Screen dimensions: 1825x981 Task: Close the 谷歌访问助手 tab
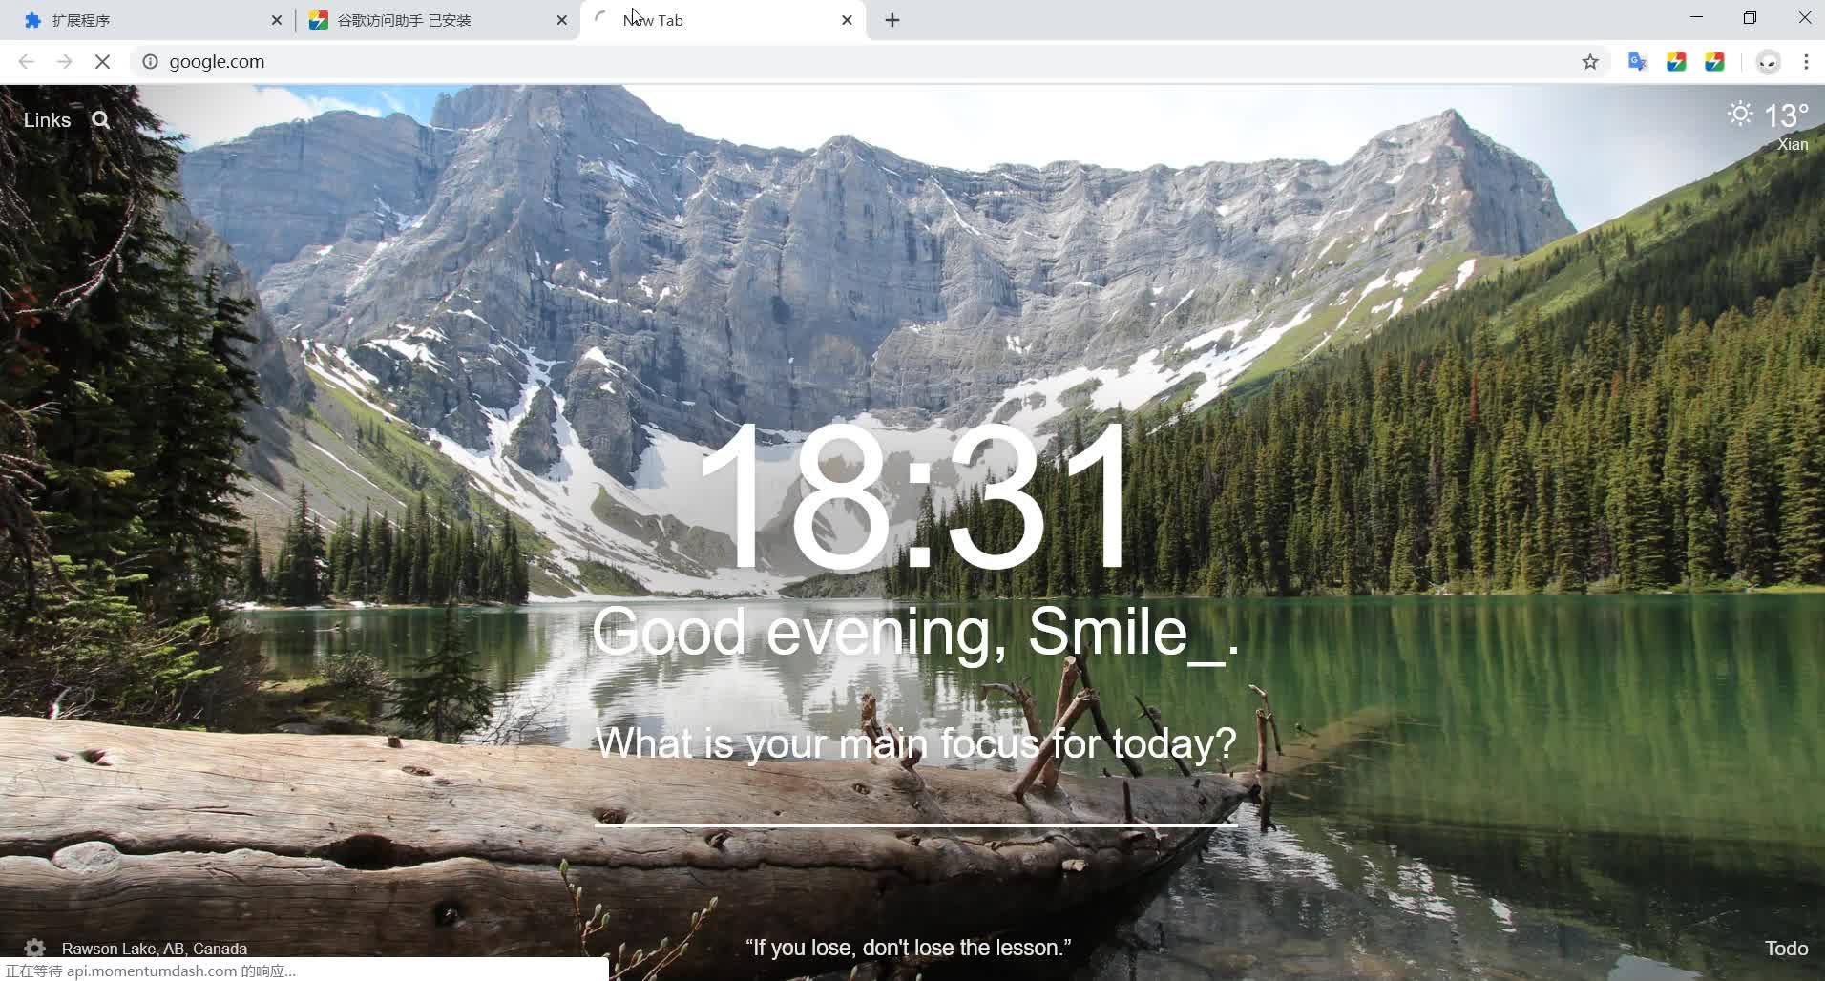[x=561, y=20]
